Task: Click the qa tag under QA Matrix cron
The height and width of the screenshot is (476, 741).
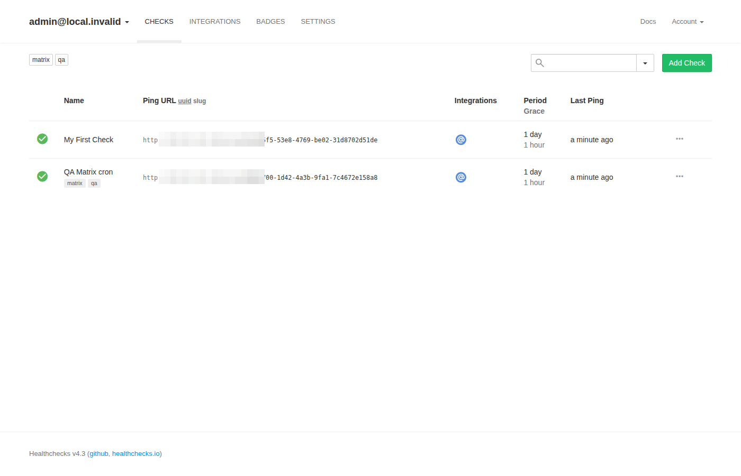Action: tap(94, 184)
